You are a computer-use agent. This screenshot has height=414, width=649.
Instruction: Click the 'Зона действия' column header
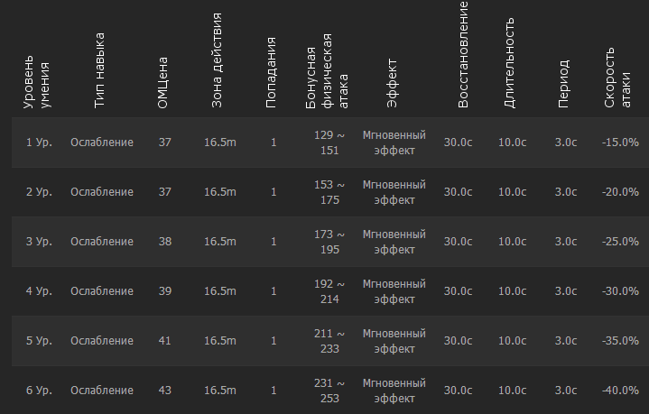[217, 61]
